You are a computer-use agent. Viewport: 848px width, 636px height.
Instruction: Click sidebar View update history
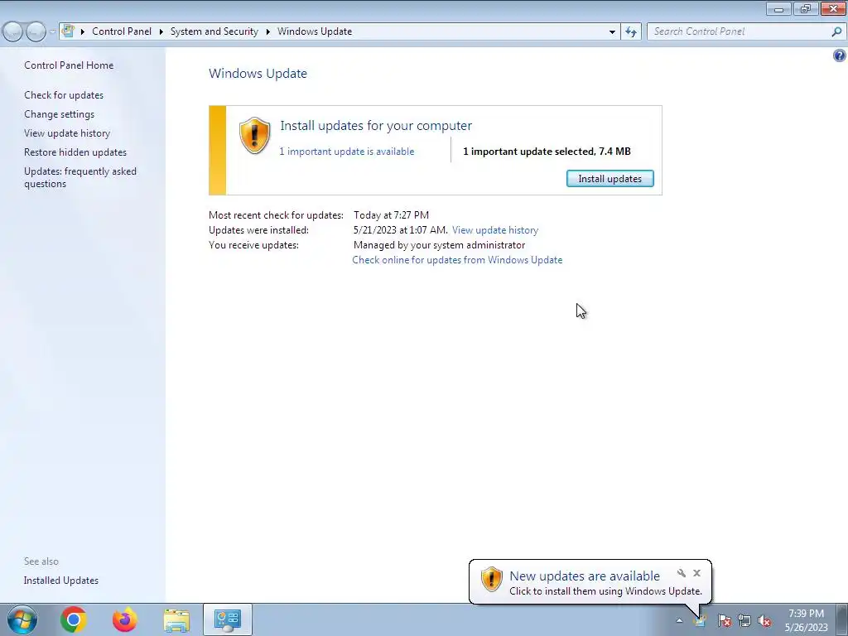(x=67, y=133)
